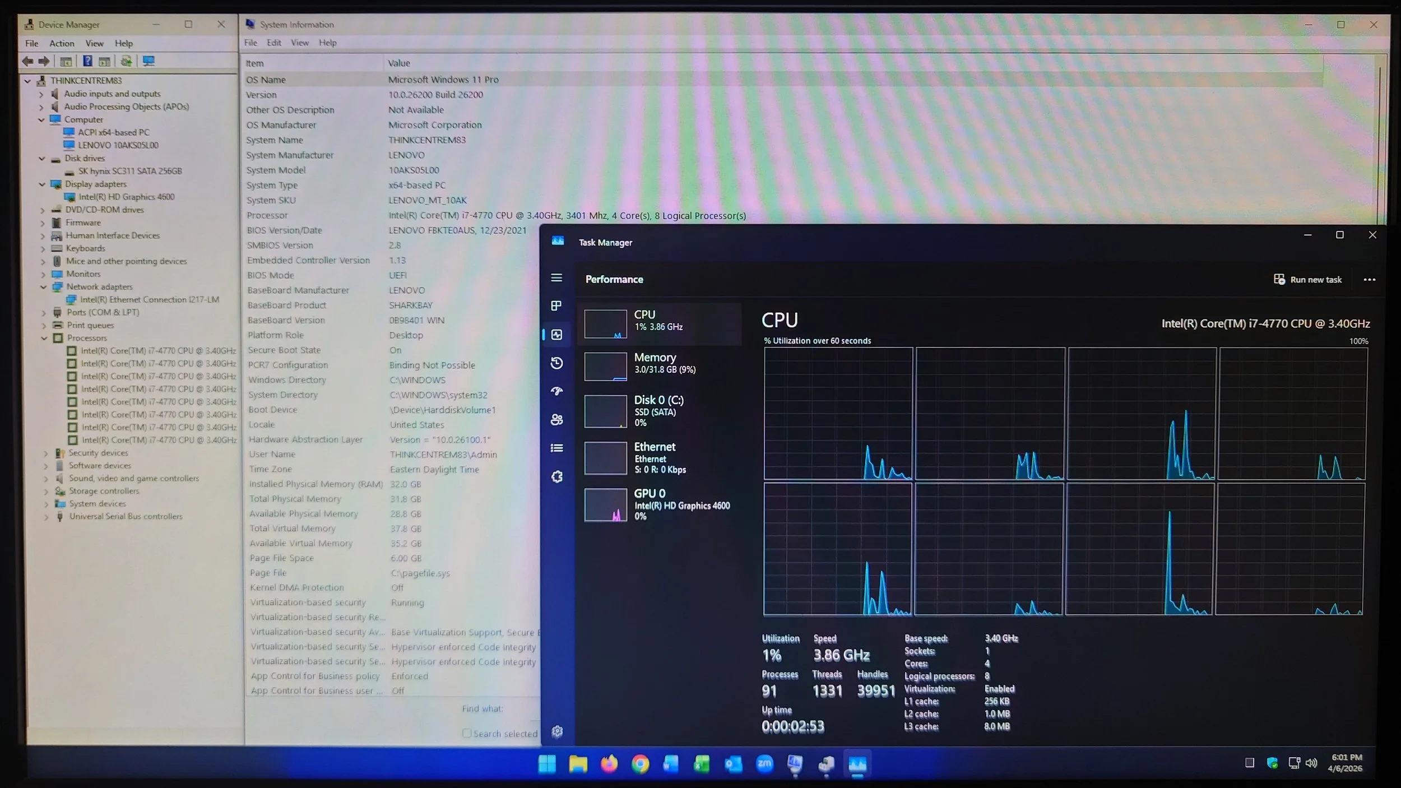The height and width of the screenshot is (788, 1401).
Task: Open Excel from the taskbar
Action: point(702,764)
